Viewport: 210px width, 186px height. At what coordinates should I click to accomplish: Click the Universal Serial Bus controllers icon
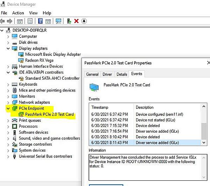coord(14,156)
